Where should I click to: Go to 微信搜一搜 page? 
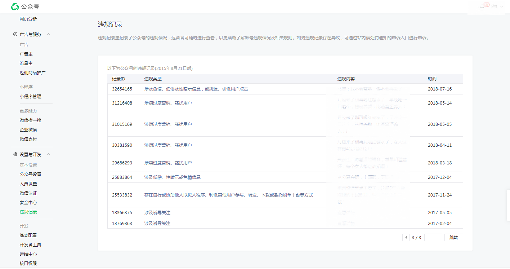coord(30,120)
